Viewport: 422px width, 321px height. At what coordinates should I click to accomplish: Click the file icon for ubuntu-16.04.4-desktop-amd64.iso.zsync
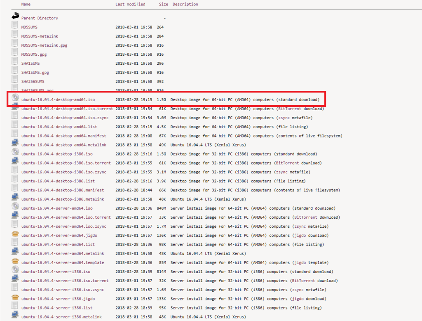point(15,116)
